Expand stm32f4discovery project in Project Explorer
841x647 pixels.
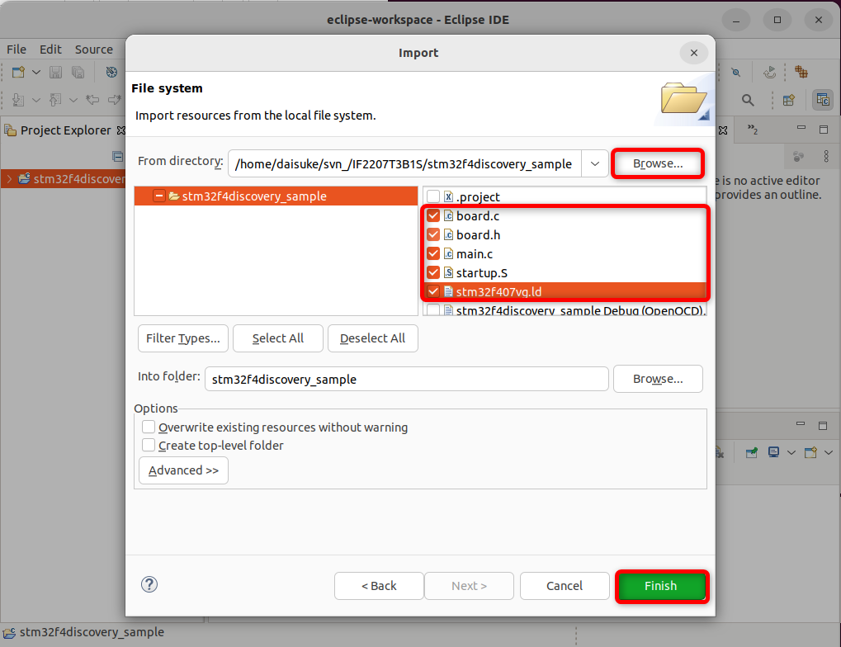coord(9,178)
